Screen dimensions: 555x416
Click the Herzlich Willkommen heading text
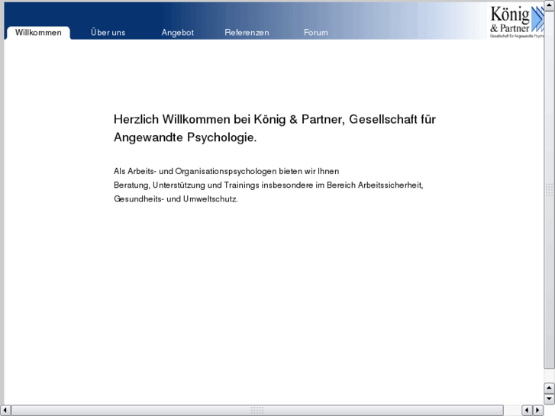click(x=274, y=128)
